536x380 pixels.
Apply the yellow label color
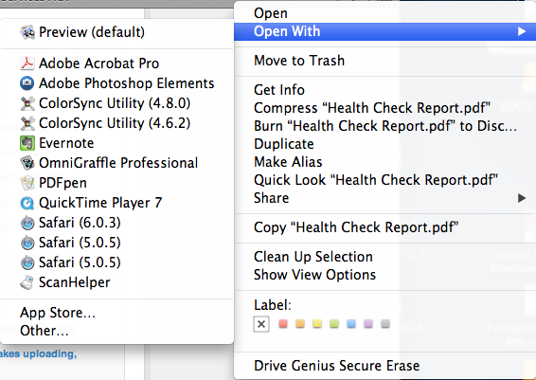point(317,323)
